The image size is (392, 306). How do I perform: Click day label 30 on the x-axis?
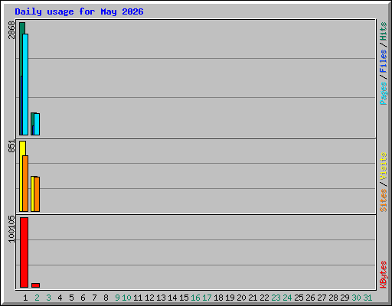tap(356, 298)
